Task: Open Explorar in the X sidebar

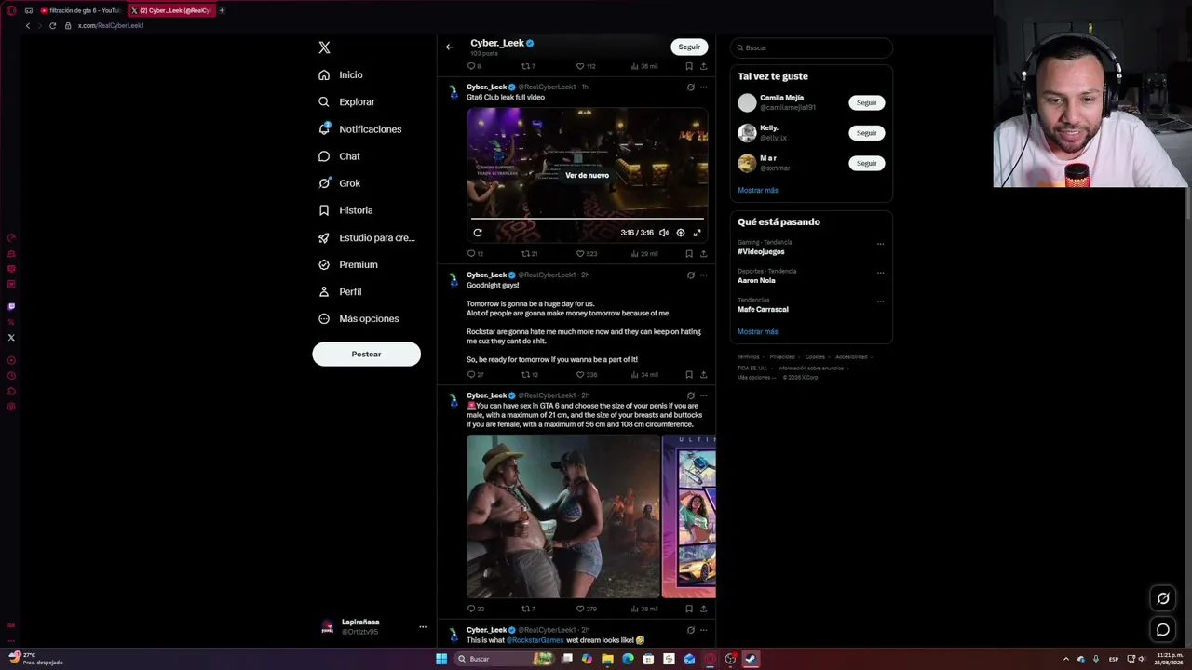Action: tap(346, 101)
